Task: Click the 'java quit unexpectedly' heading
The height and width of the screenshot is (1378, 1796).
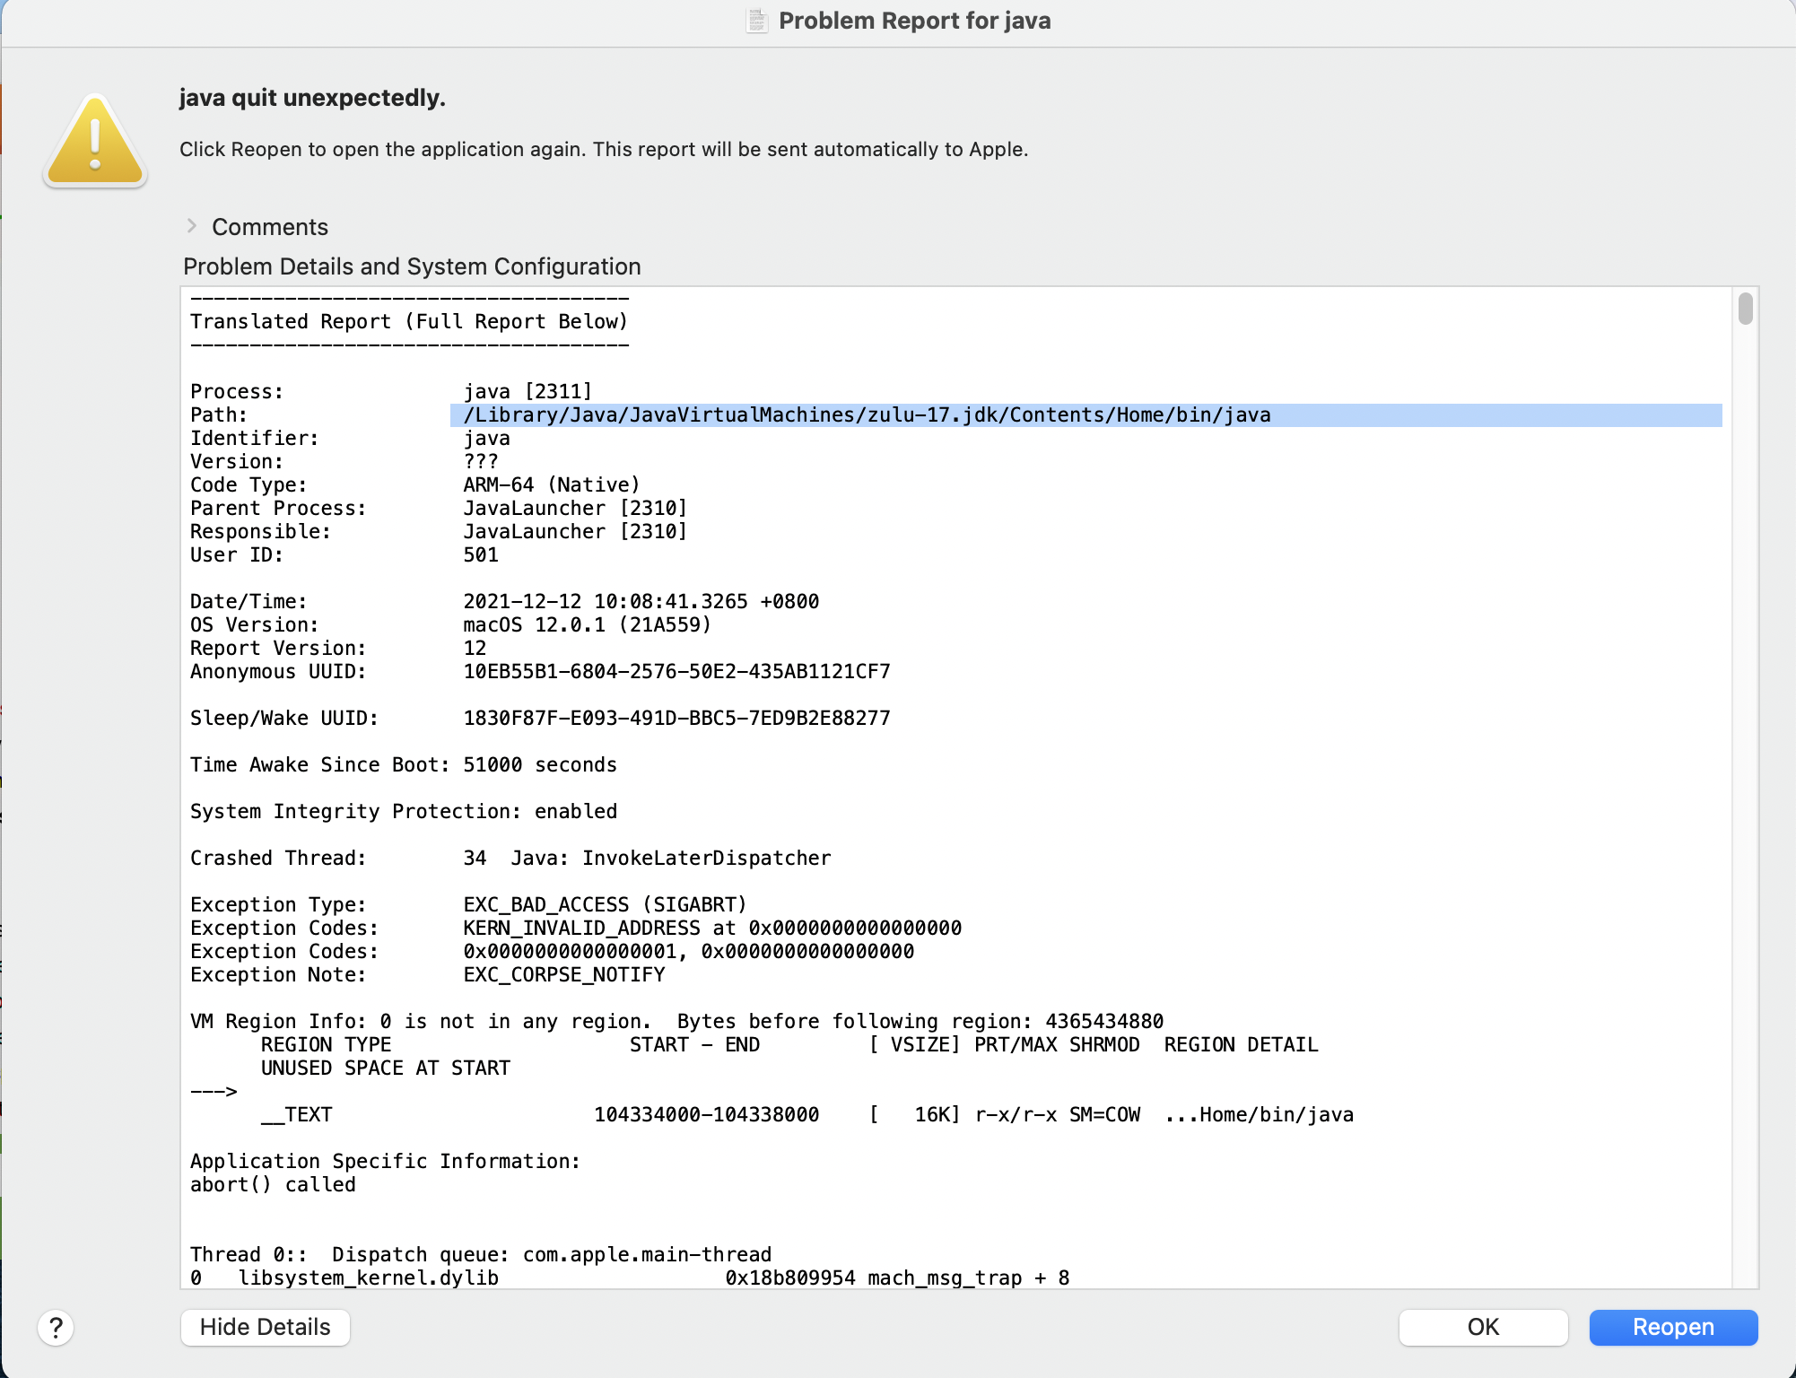Action: click(312, 97)
